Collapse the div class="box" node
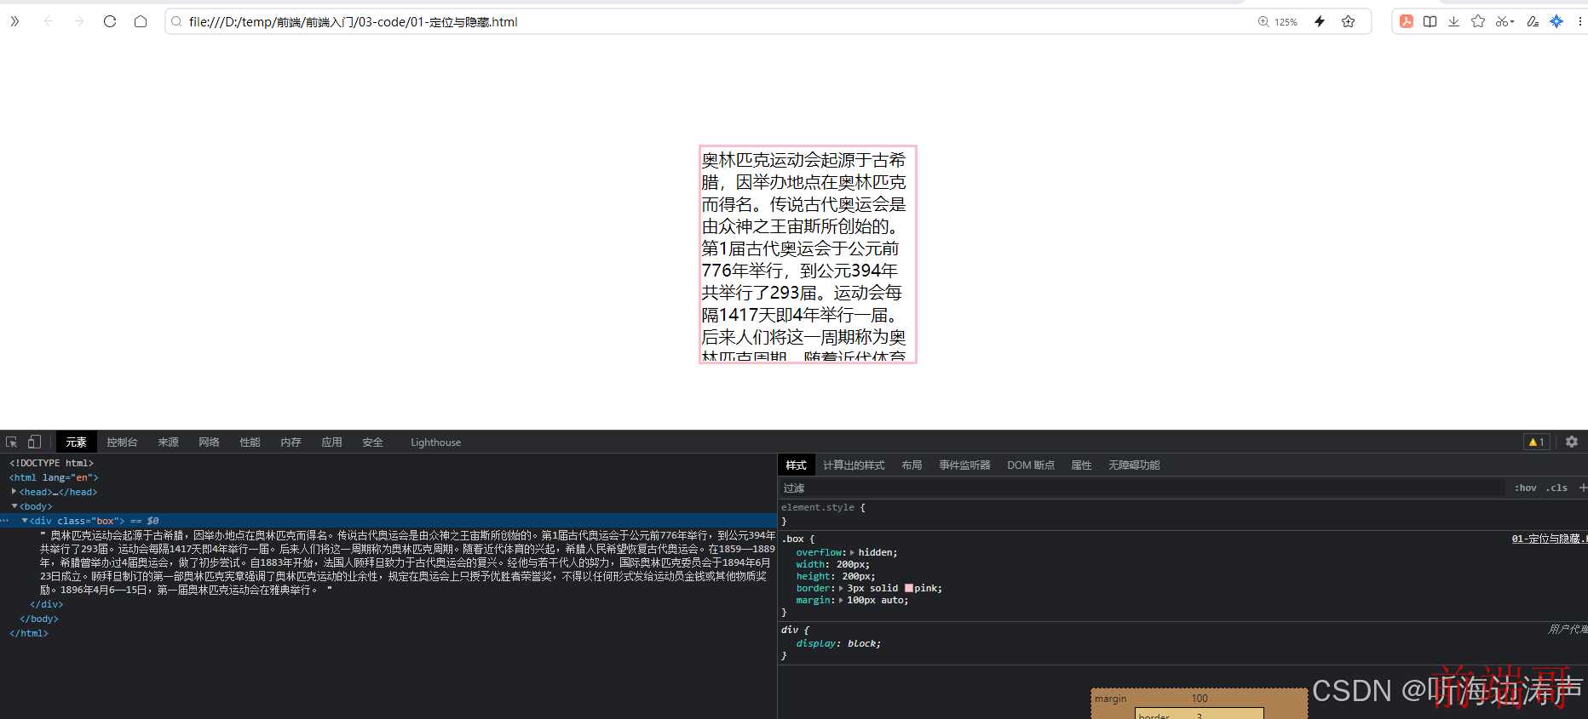The image size is (1588, 719). pyautogui.click(x=25, y=521)
